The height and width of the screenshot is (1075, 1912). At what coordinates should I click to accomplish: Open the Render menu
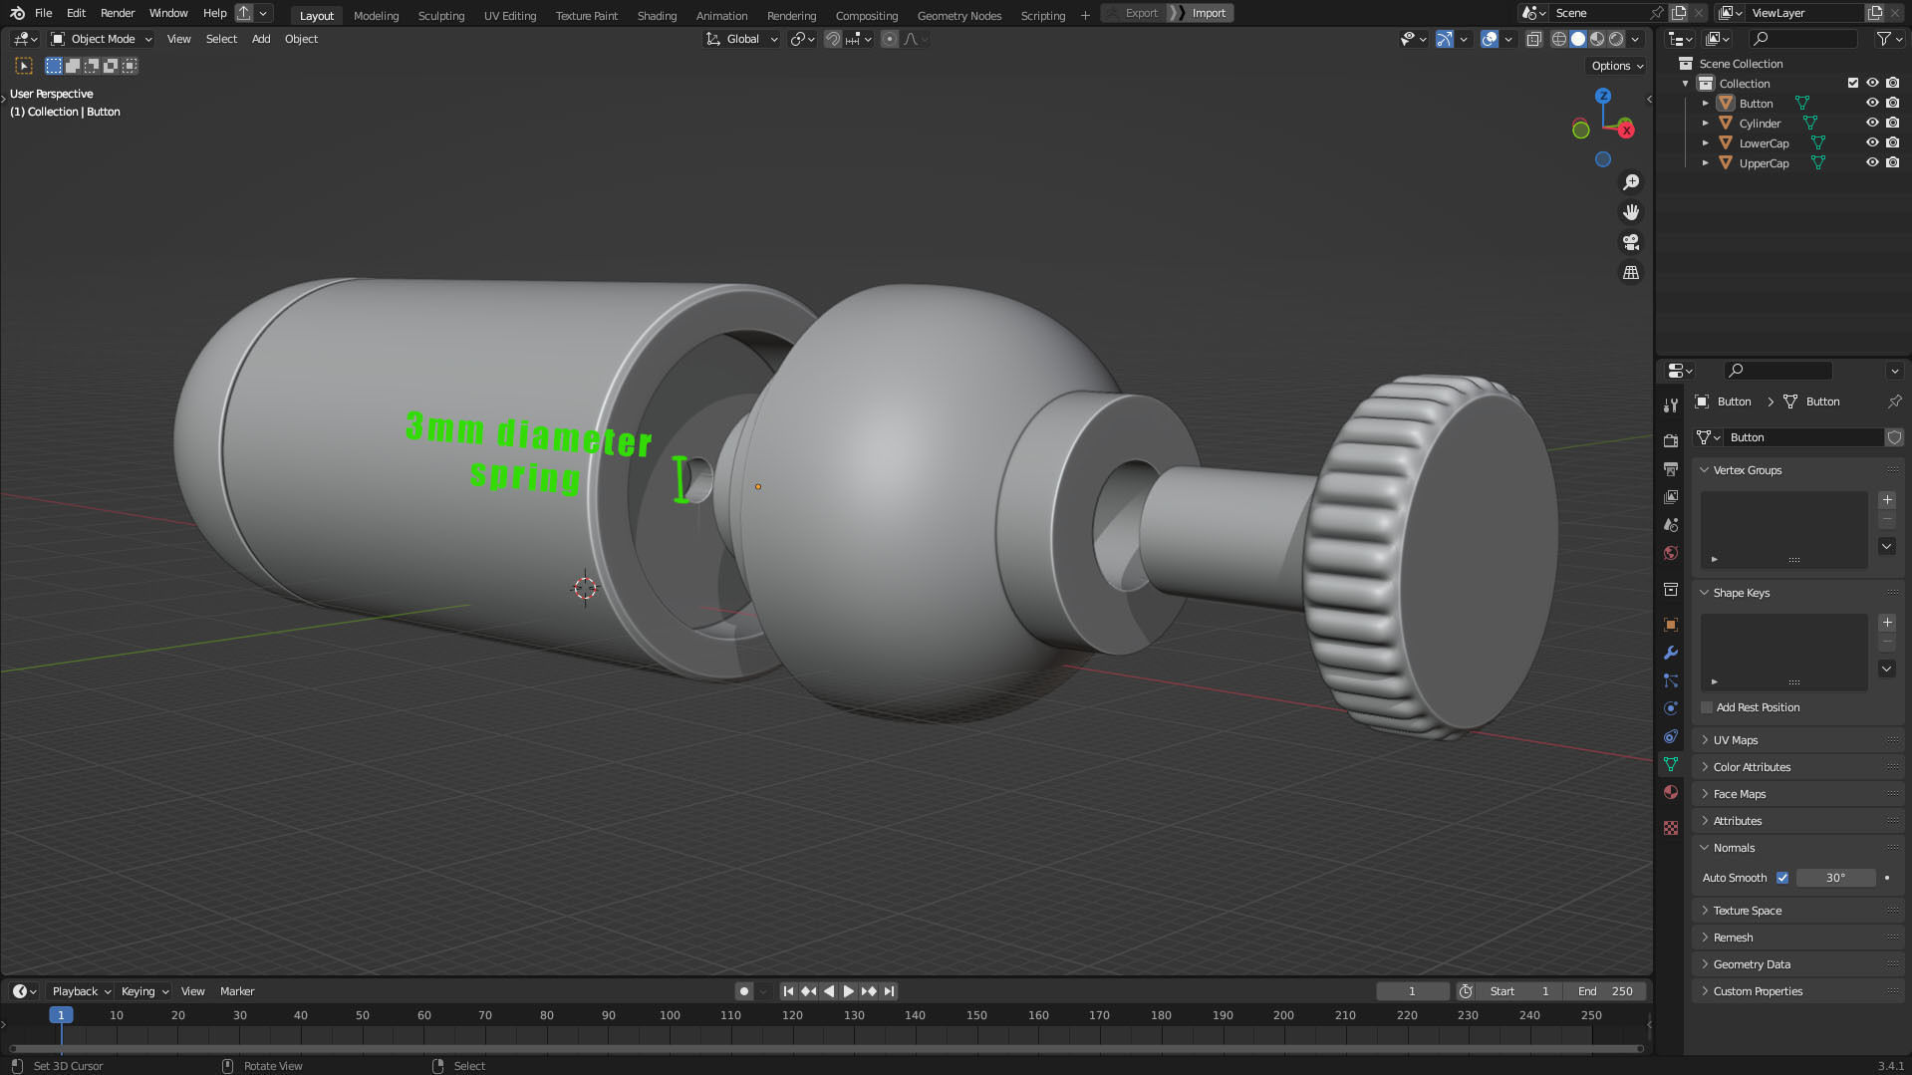click(118, 13)
